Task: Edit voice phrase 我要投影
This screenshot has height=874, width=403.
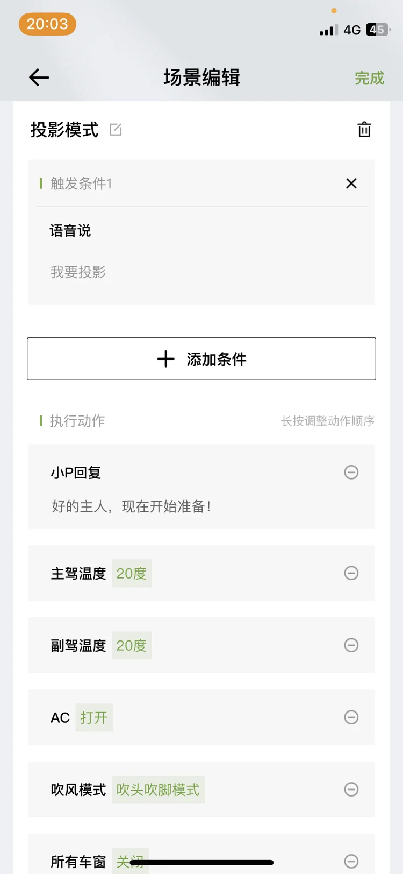Action: [78, 272]
